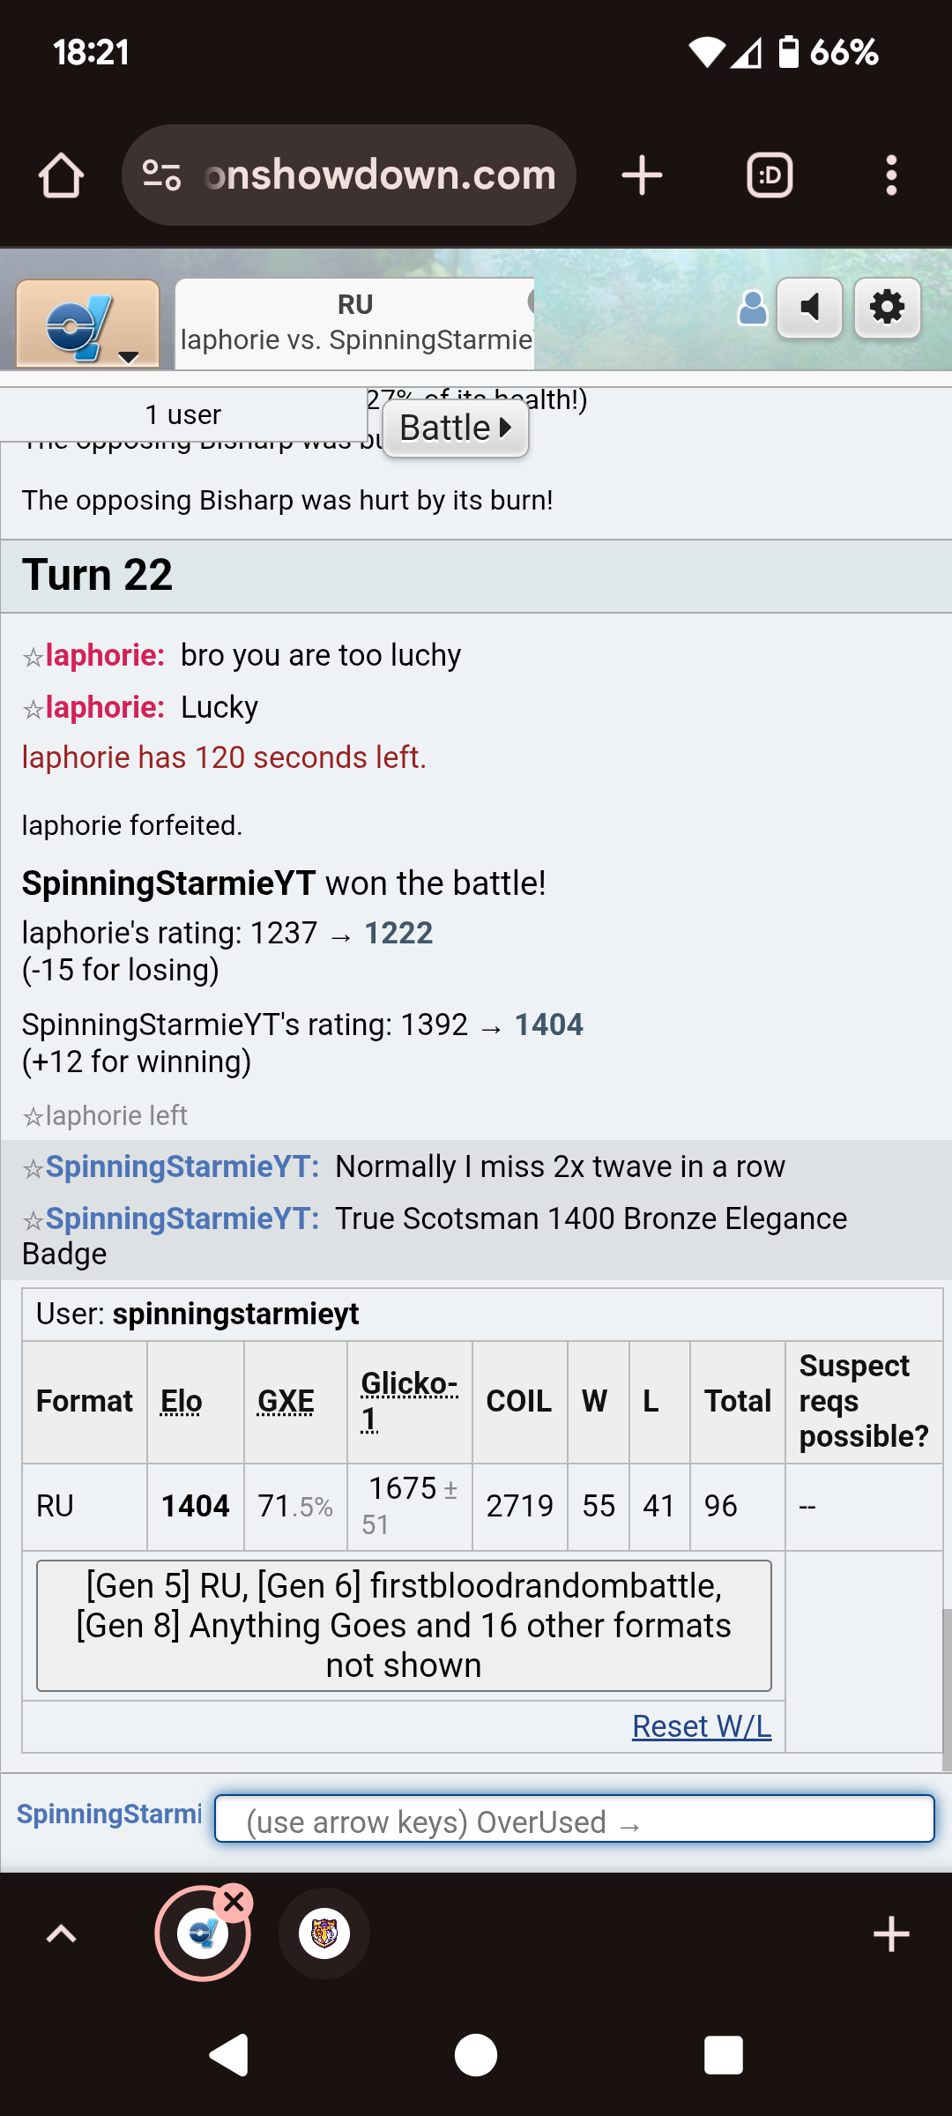This screenshot has width=952, height=2116.
Task: Select the RU laphorie vs. SpinningStarmie tab
Action: pyautogui.click(x=355, y=323)
